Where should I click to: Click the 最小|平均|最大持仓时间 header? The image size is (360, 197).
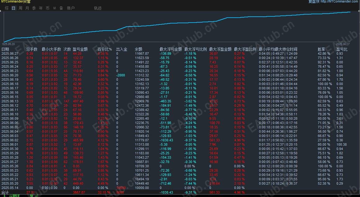tap(278, 49)
